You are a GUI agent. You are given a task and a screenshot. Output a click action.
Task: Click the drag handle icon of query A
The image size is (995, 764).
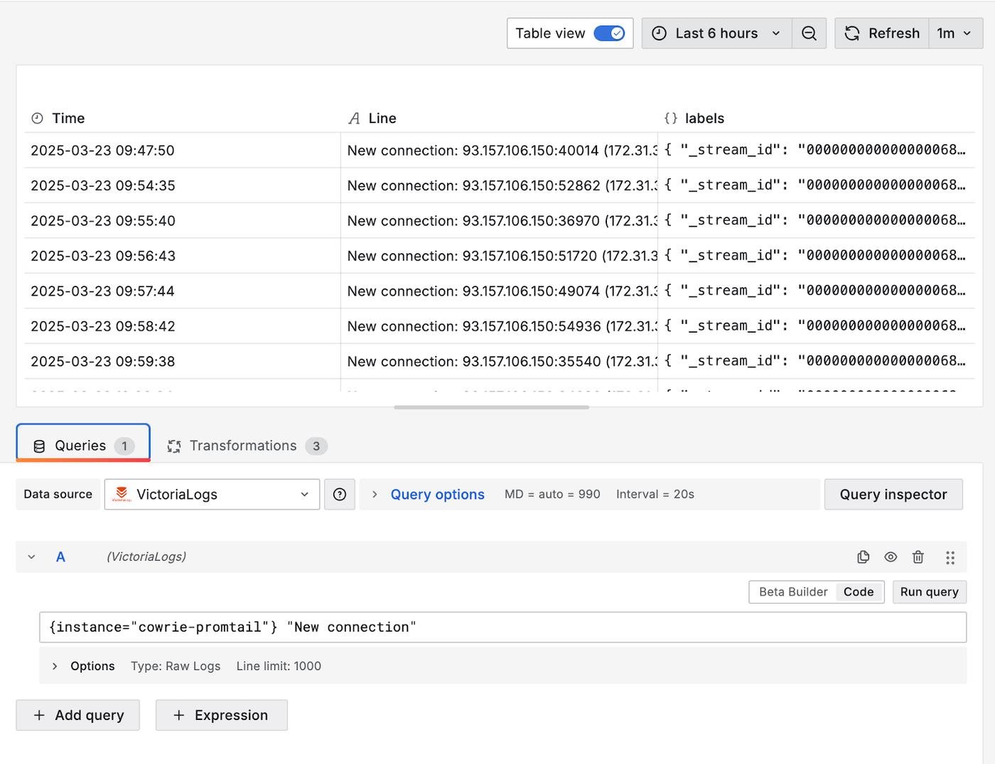[x=950, y=557]
